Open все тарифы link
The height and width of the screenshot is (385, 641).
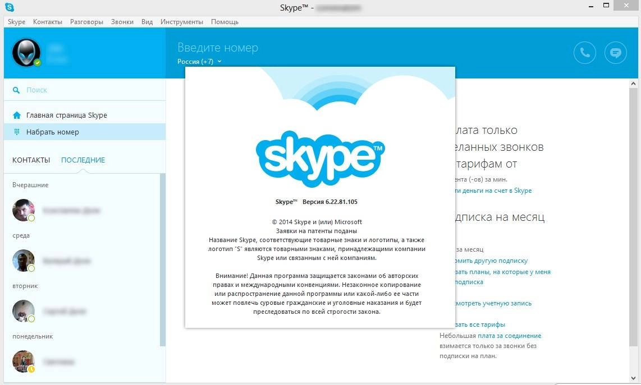480,324
